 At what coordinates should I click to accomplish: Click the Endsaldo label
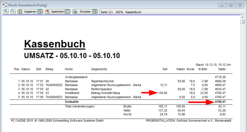72,102
